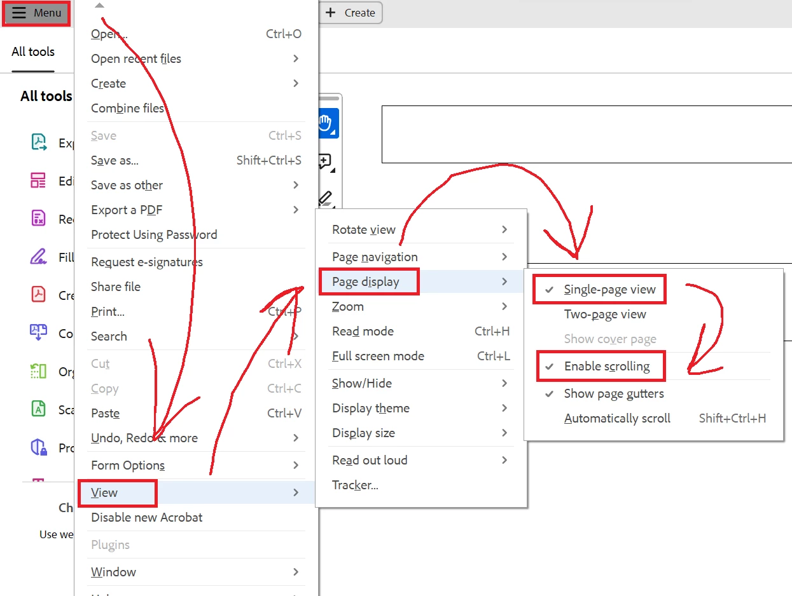This screenshot has width=792, height=596.
Task: Expand the Export a PDF submenu in the main menu
Action: pyautogui.click(x=196, y=210)
